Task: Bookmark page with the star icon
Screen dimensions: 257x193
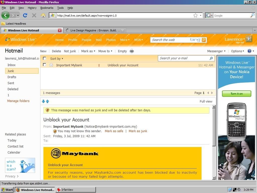Action: tap(195, 15)
